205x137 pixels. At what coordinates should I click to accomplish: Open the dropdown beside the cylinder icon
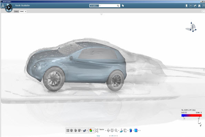(x=133, y=130)
